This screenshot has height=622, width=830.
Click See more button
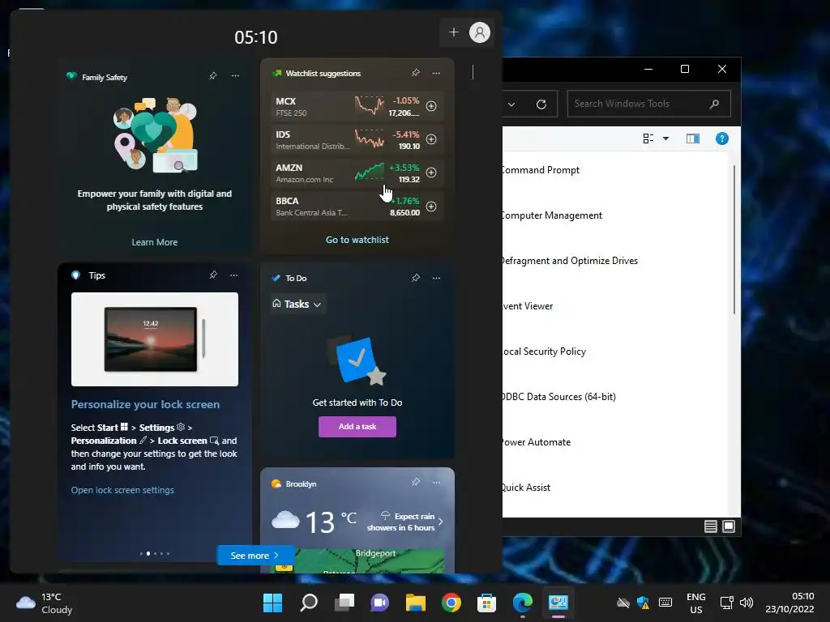coord(255,556)
